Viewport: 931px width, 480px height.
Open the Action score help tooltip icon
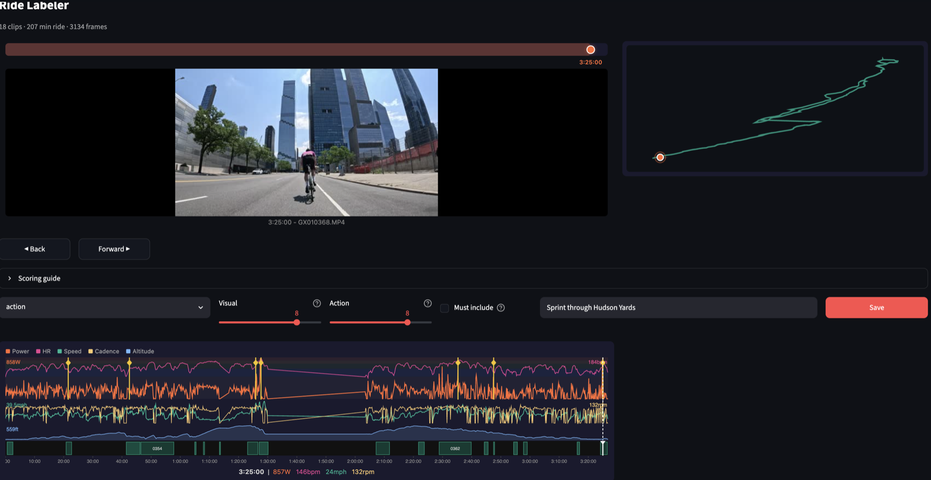(x=428, y=303)
